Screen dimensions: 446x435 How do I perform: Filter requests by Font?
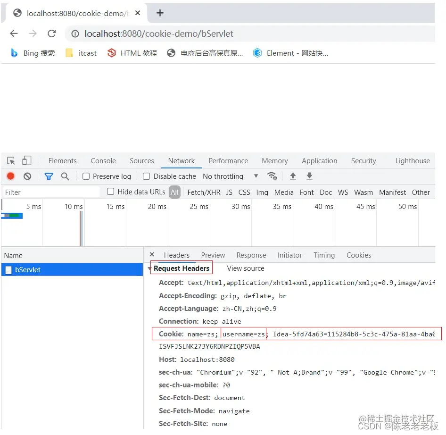coord(306,192)
